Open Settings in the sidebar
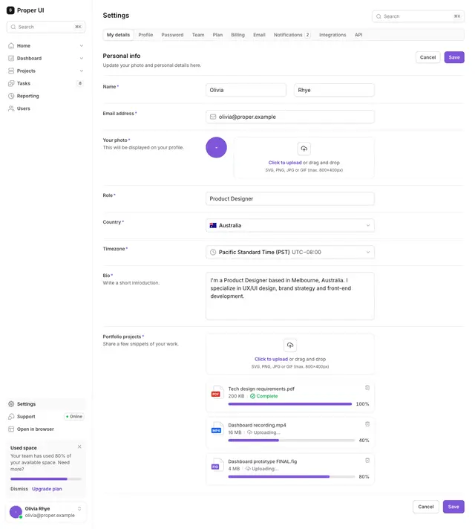The width and height of the screenshot is (475, 529). [46, 404]
